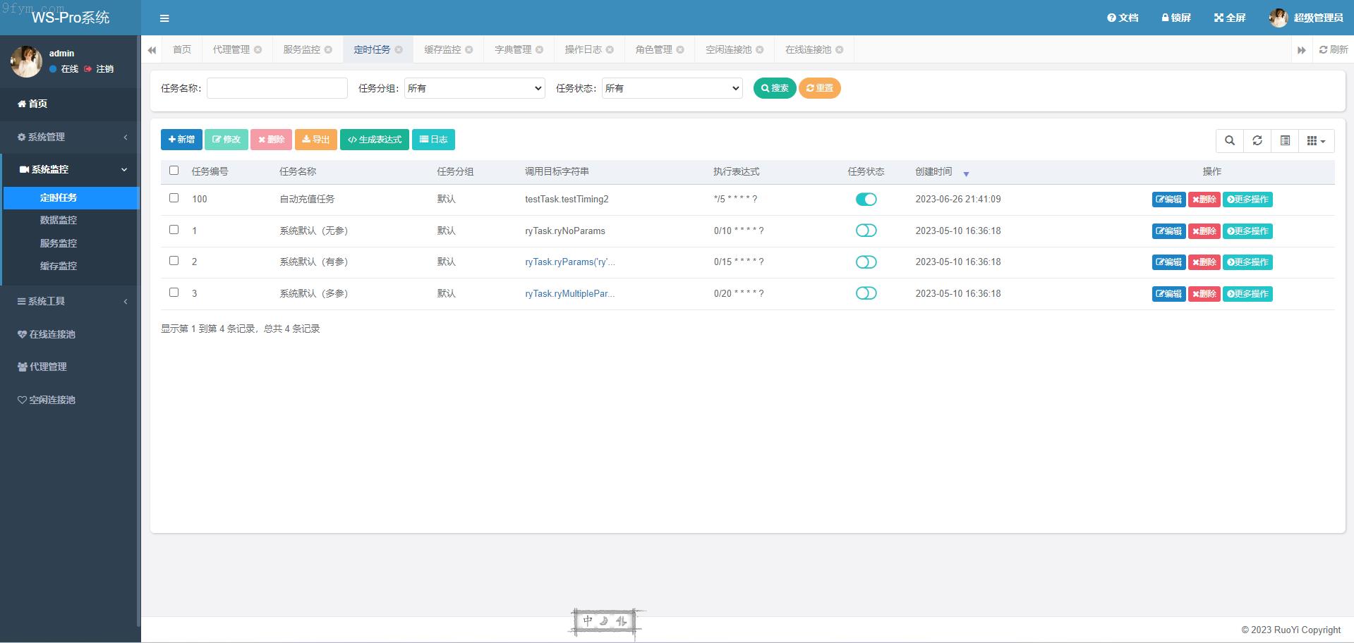Click inside the 任务名称 input field
The width and height of the screenshot is (1354, 643).
click(277, 88)
